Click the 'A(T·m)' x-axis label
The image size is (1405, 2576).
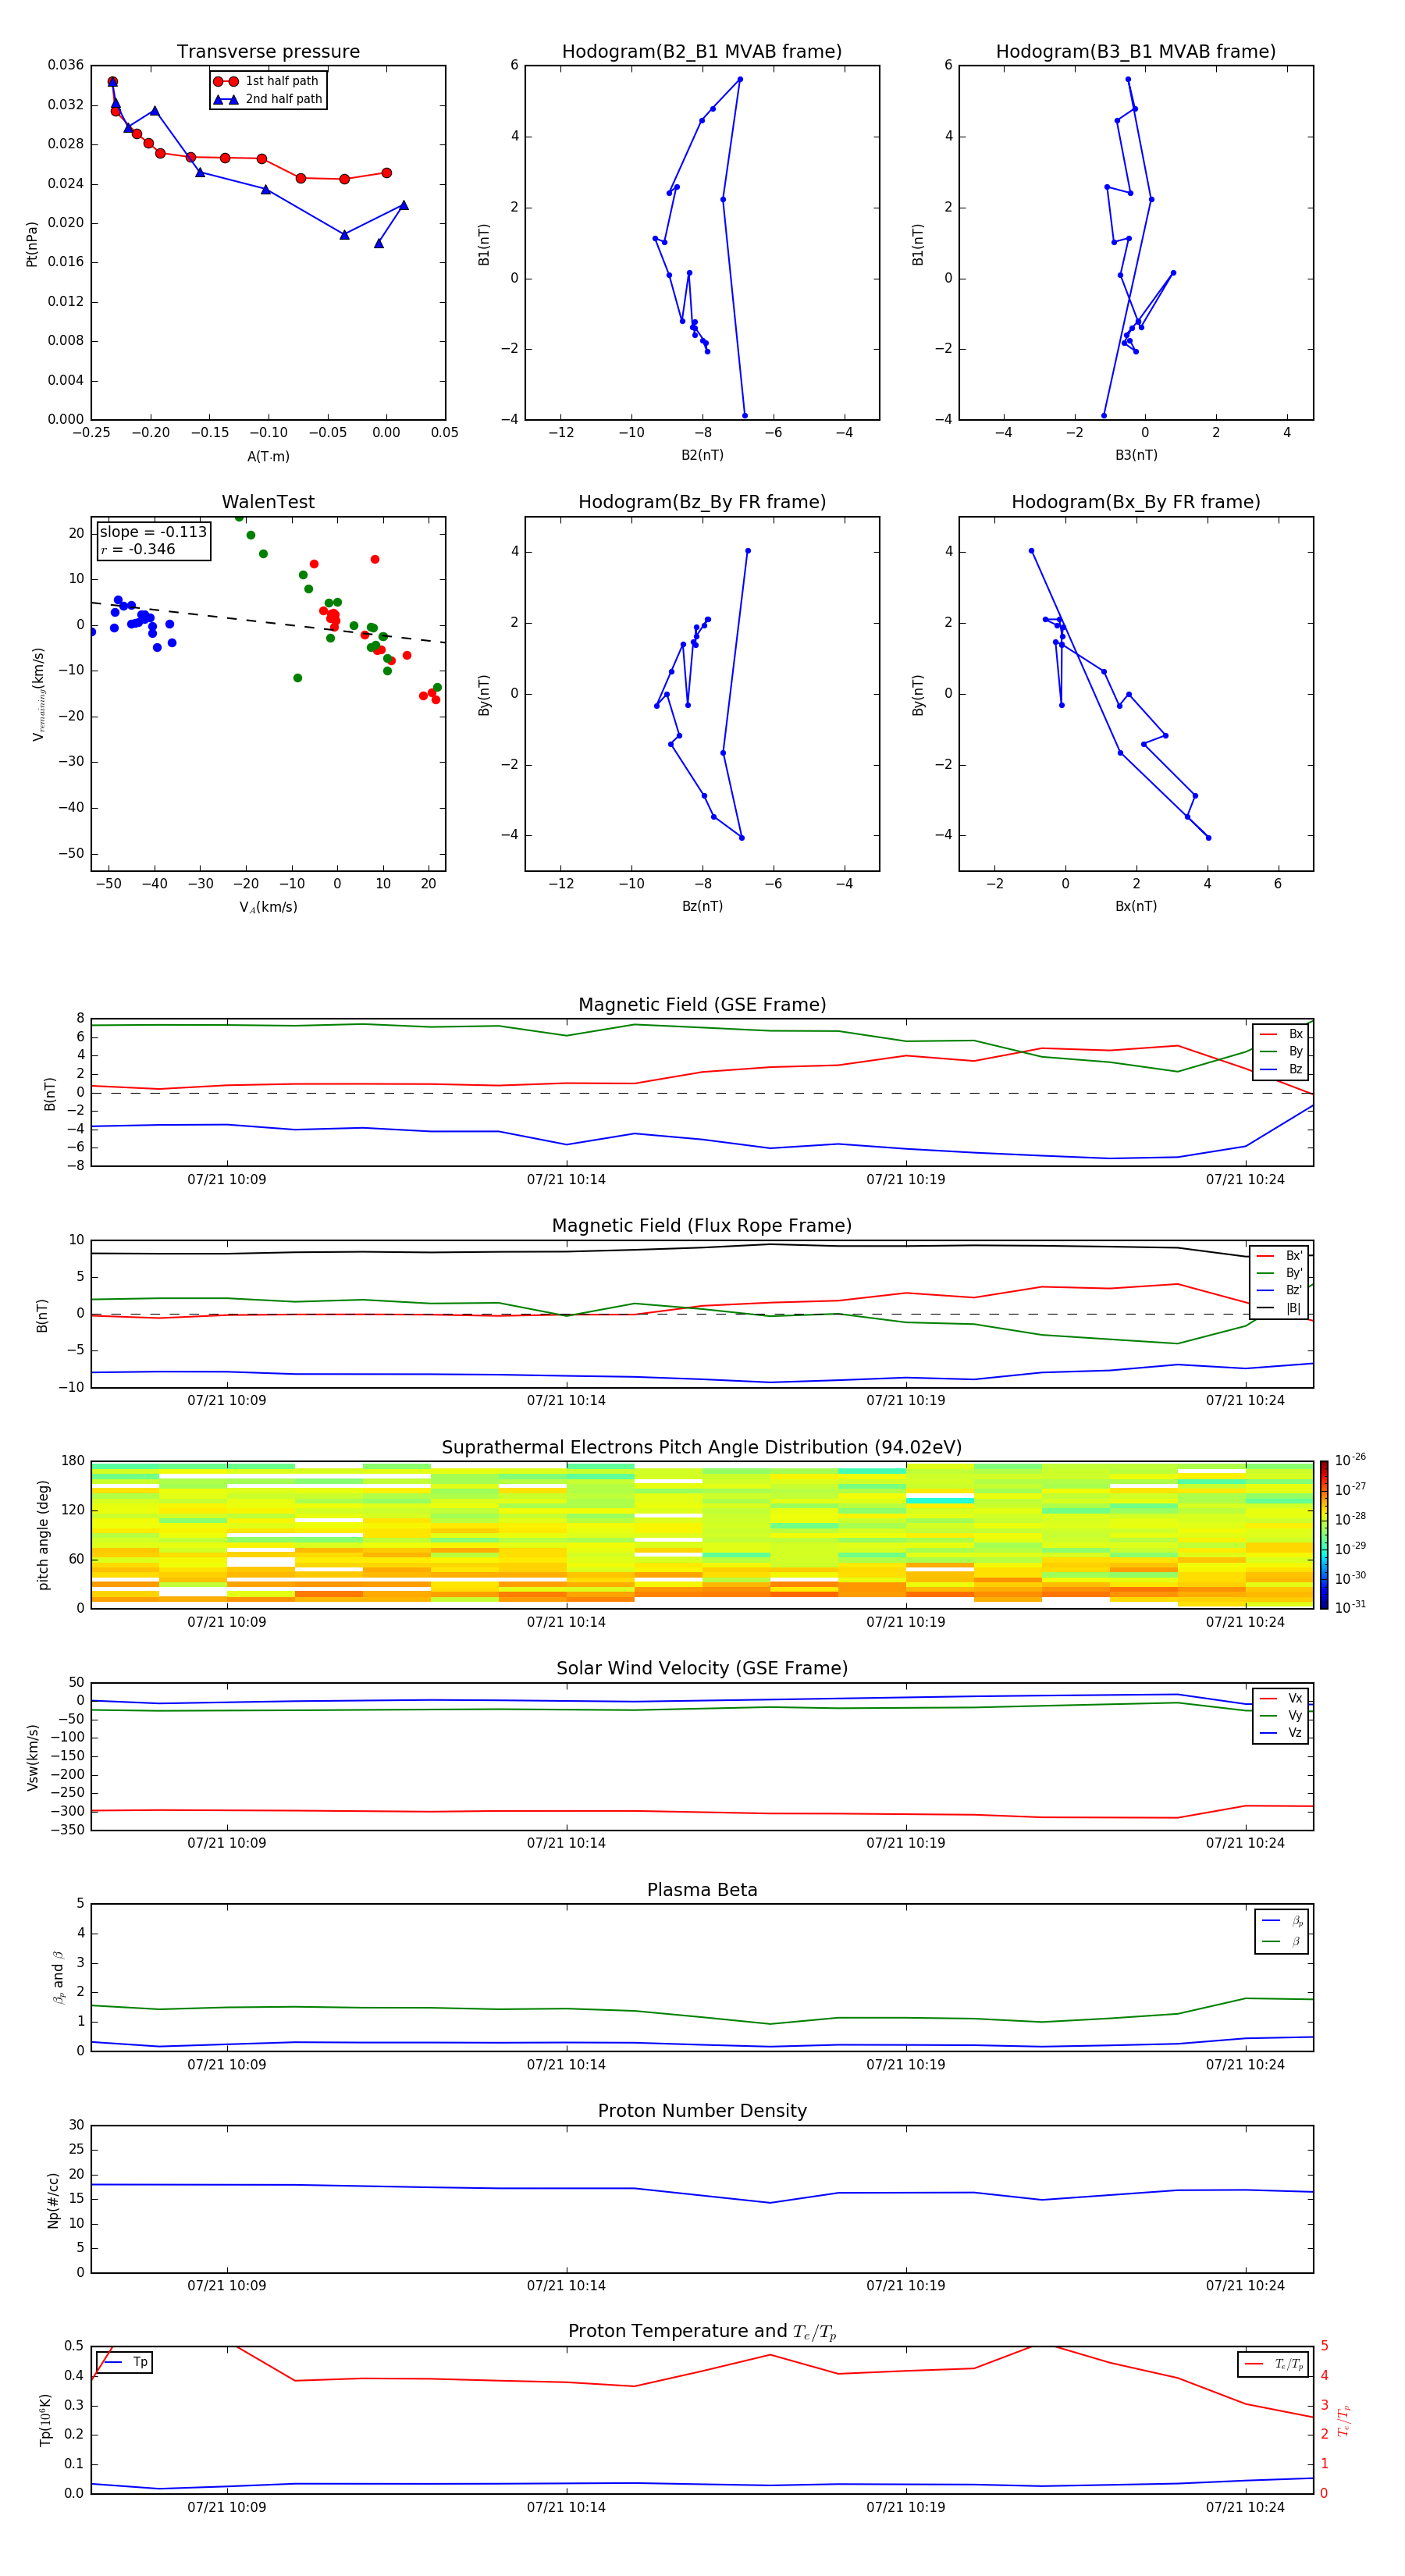268,456
